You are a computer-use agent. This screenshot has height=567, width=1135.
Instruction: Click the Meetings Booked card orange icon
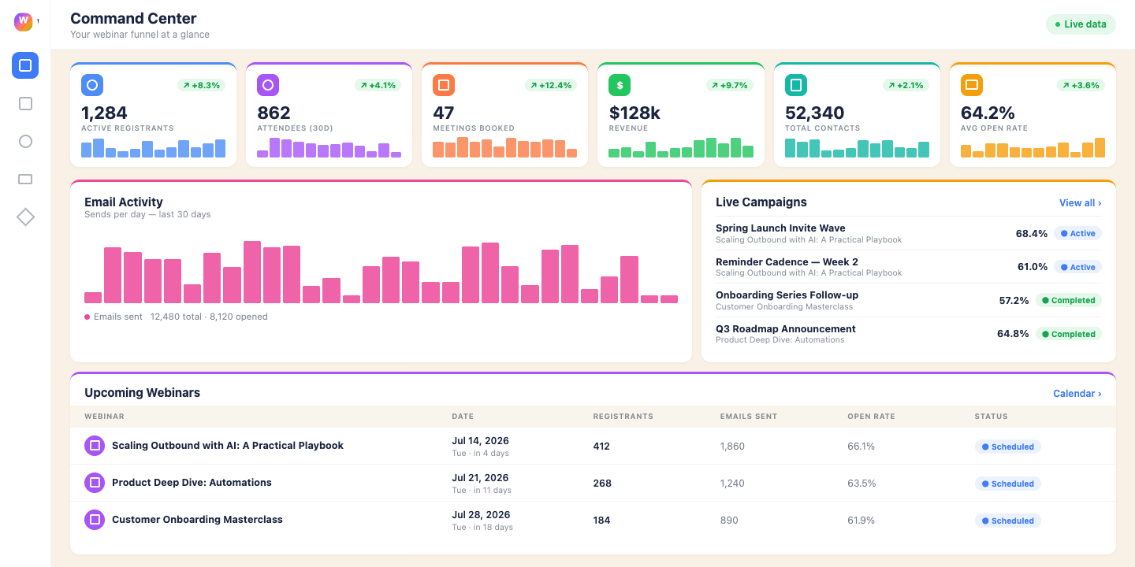[x=444, y=85]
